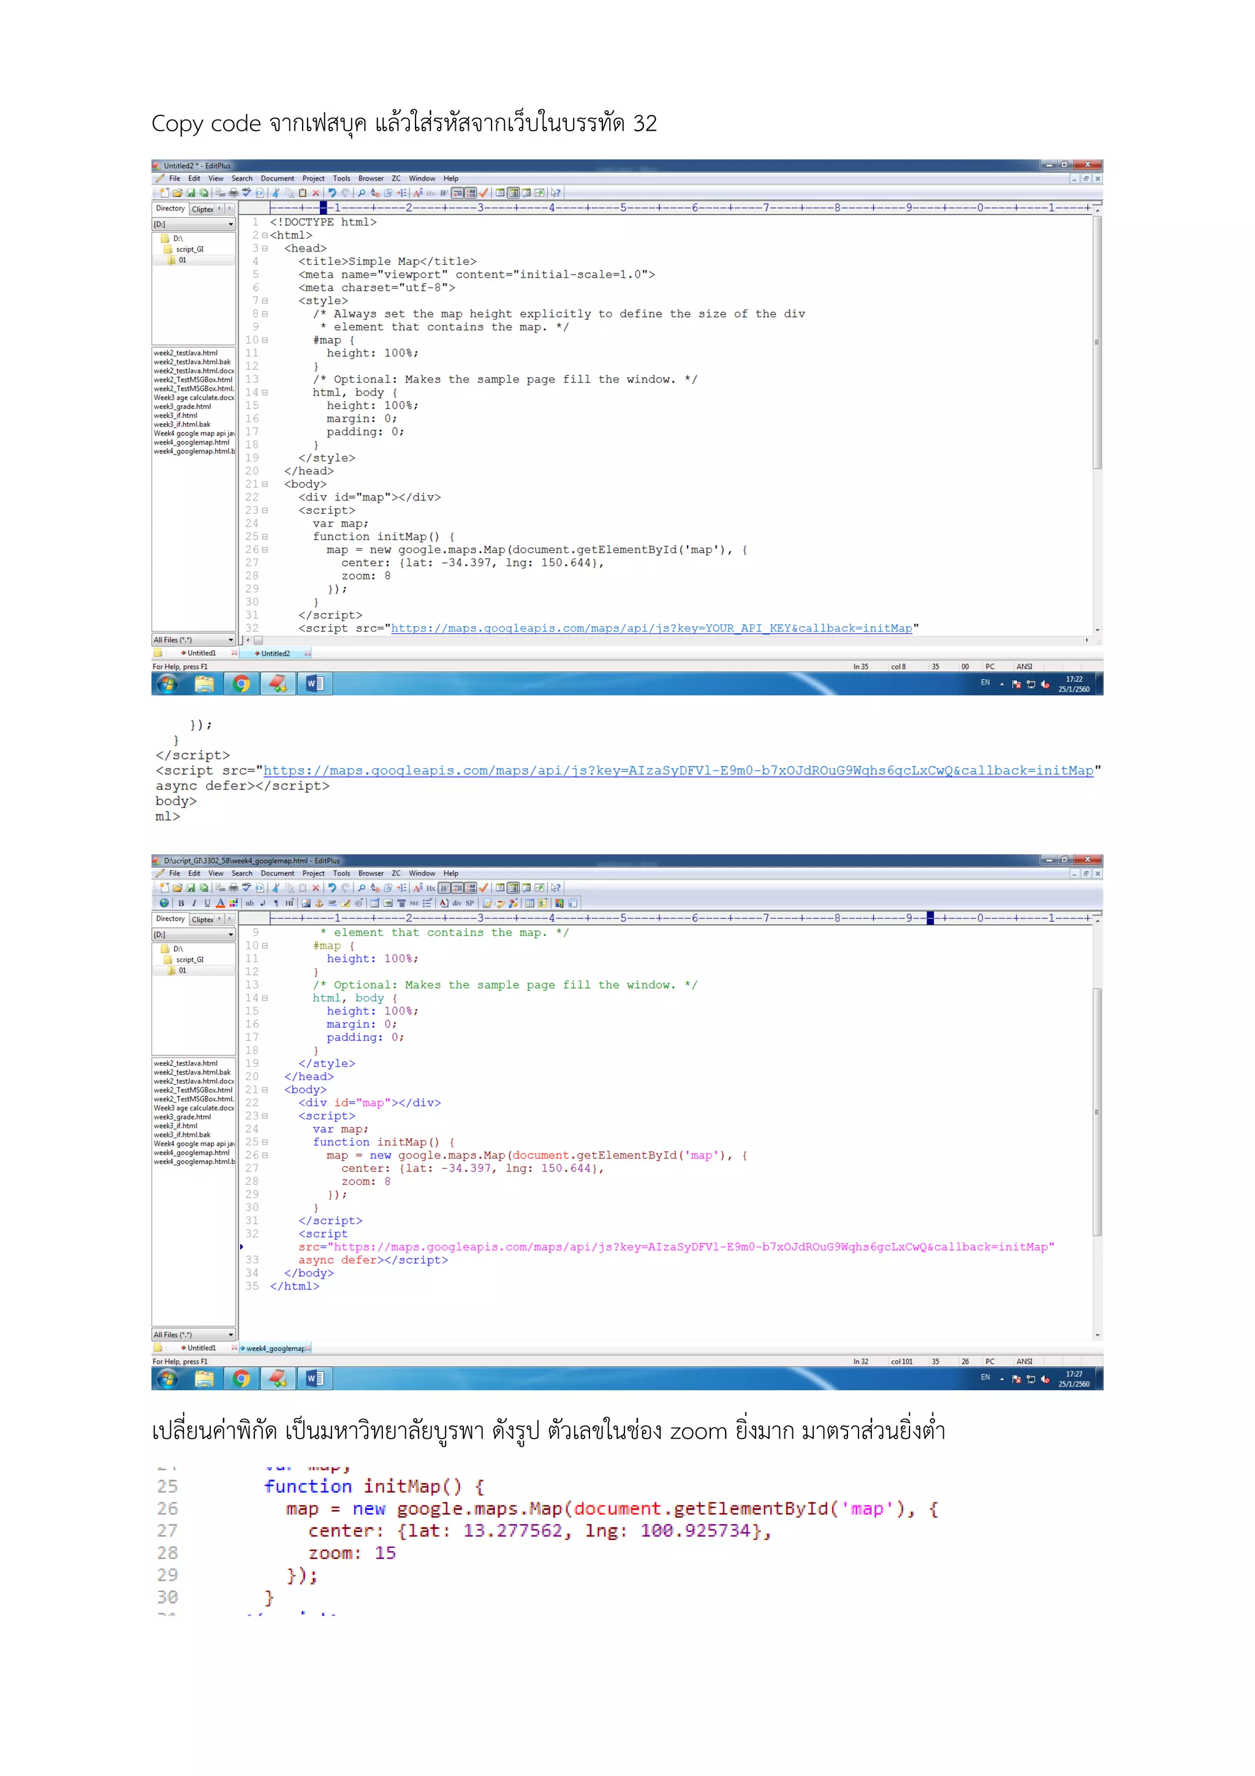Toggle word wrap W button in week4_googlemap window
The image size is (1255, 1776).
[x=444, y=888]
